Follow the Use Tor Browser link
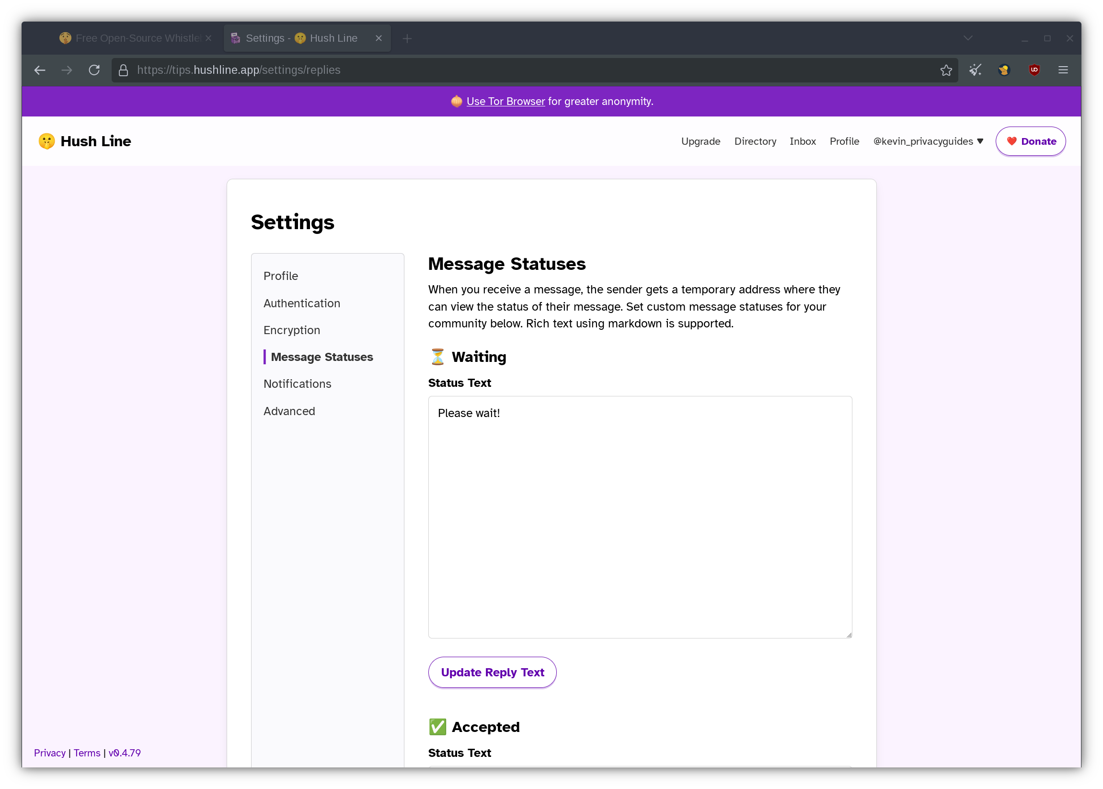 coord(505,101)
